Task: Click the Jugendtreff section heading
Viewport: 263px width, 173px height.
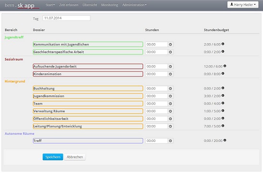Action: pyautogui.click(x=14, y=37)
